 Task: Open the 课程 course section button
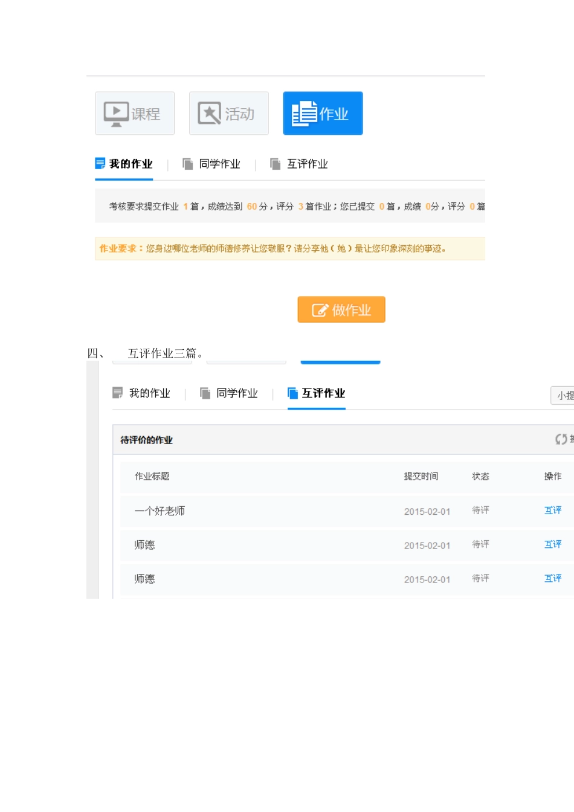point(135,113)
